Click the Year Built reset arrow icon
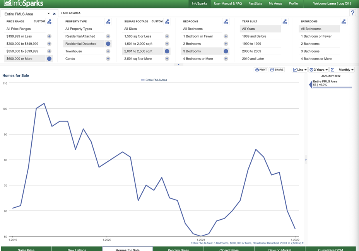Screen dimensions: 359x251 pos(285,22)
